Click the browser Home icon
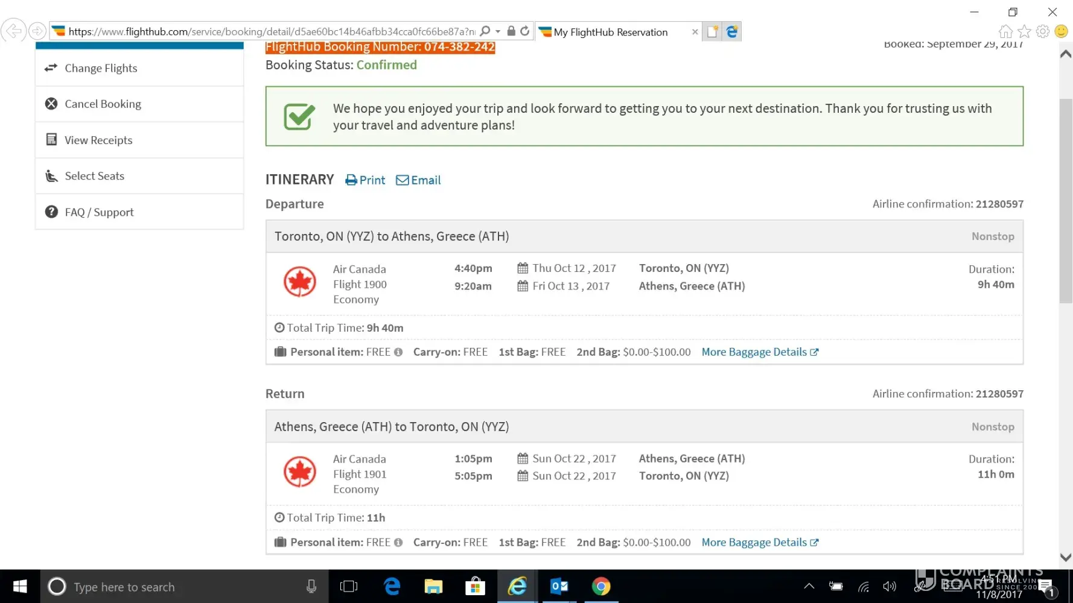1073x603 pixels. tap(1005, 31)
